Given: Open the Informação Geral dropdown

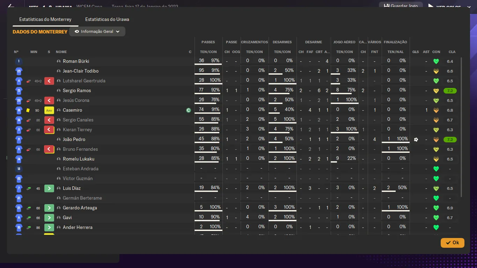Looking at the screenshot, I should 97,31.
